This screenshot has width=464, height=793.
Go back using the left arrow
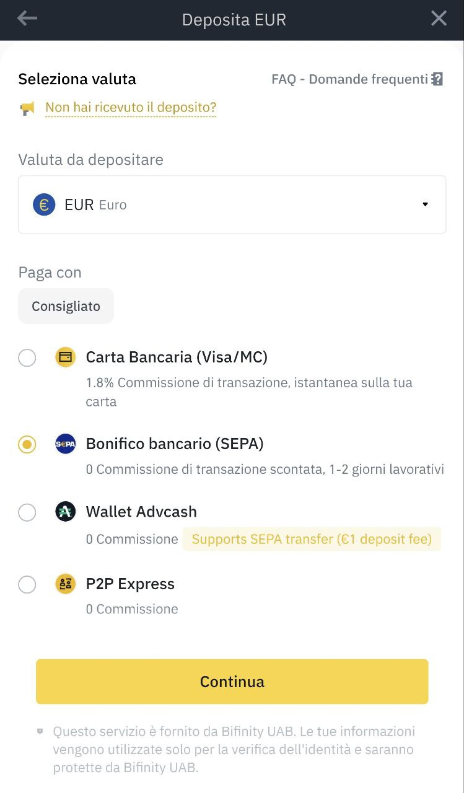(x=27, y=19)
